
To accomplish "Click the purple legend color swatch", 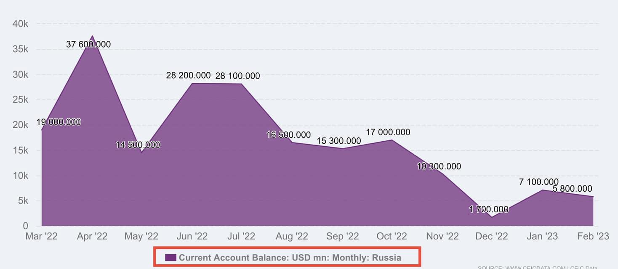I will click(170, 258).
